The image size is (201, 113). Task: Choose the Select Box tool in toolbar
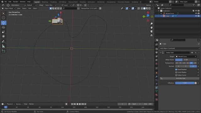pyautogui.click(x=3, y=13)
